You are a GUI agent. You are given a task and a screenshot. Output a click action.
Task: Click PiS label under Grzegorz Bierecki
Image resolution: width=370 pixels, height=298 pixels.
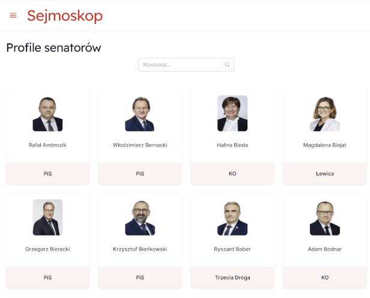[x=47, y=278]
